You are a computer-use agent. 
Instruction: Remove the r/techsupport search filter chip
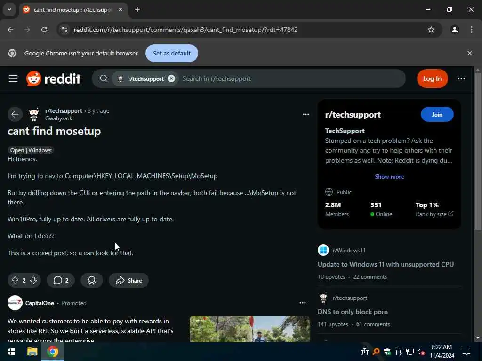(171, 78)
